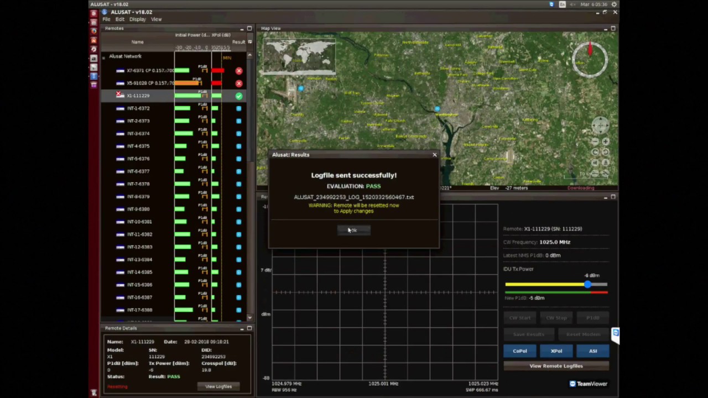Select the INT-2-6373 remote row
The width and height of the screenshot is (708, 398).
tap(174, 121)
